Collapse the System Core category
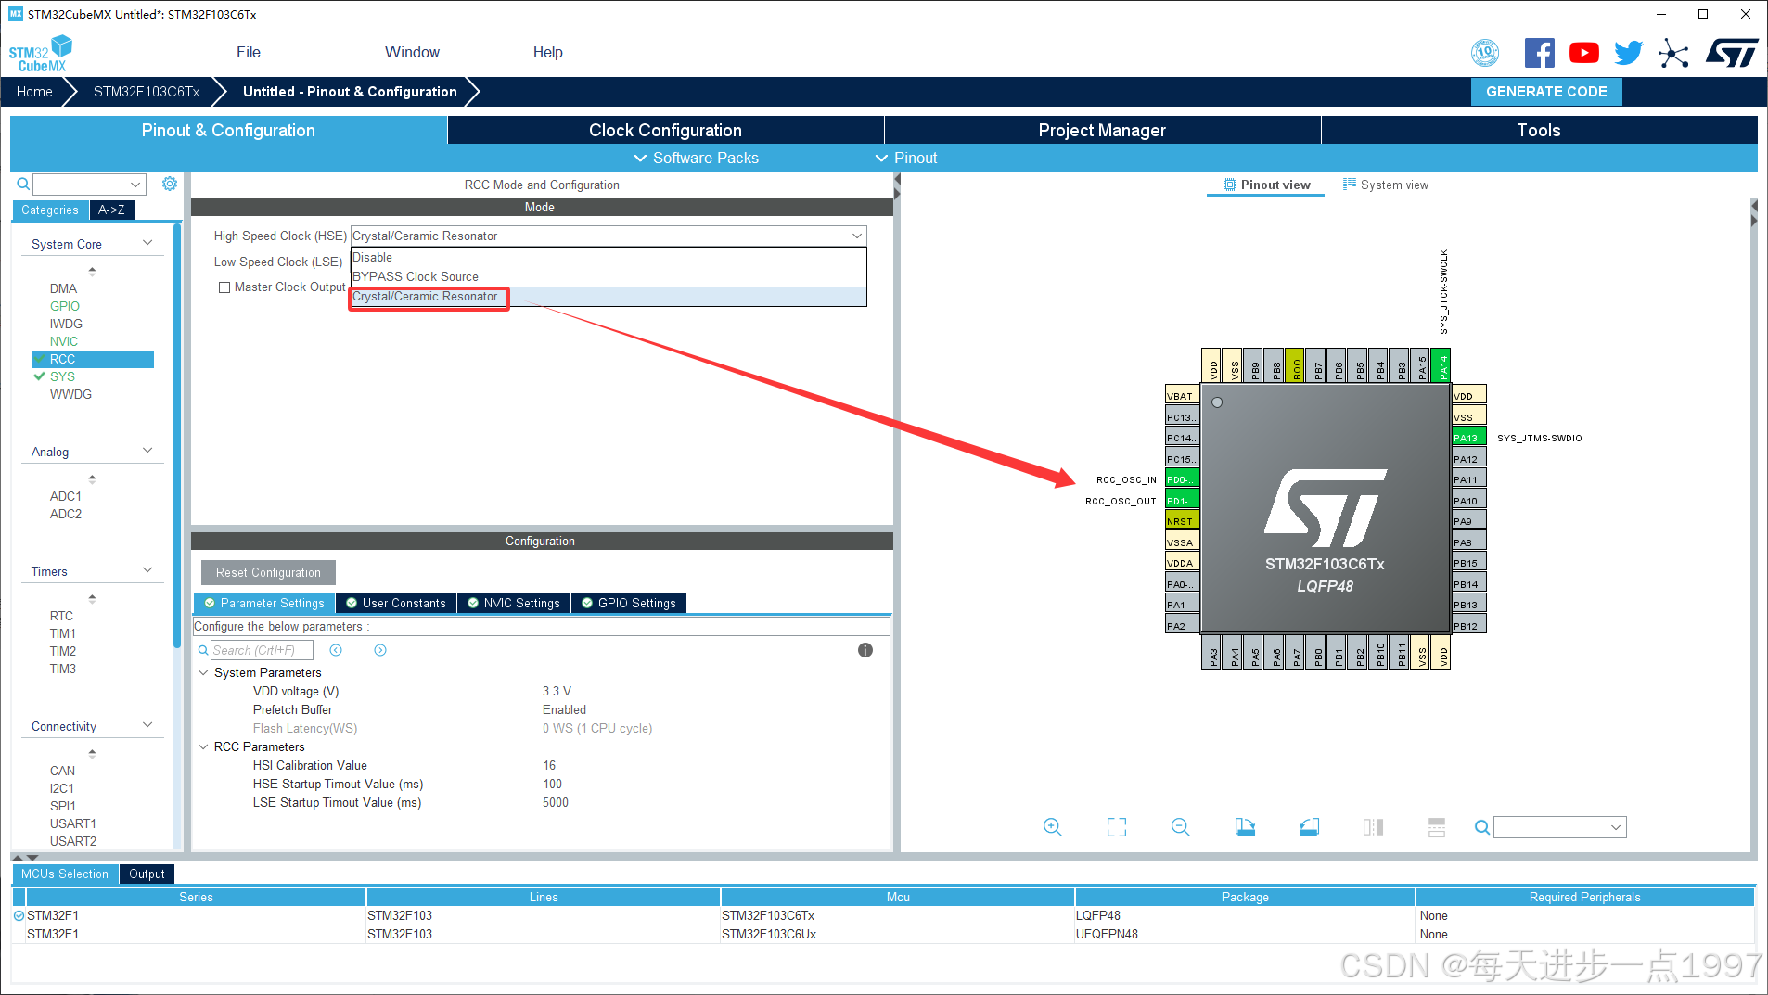 [147, 243]
